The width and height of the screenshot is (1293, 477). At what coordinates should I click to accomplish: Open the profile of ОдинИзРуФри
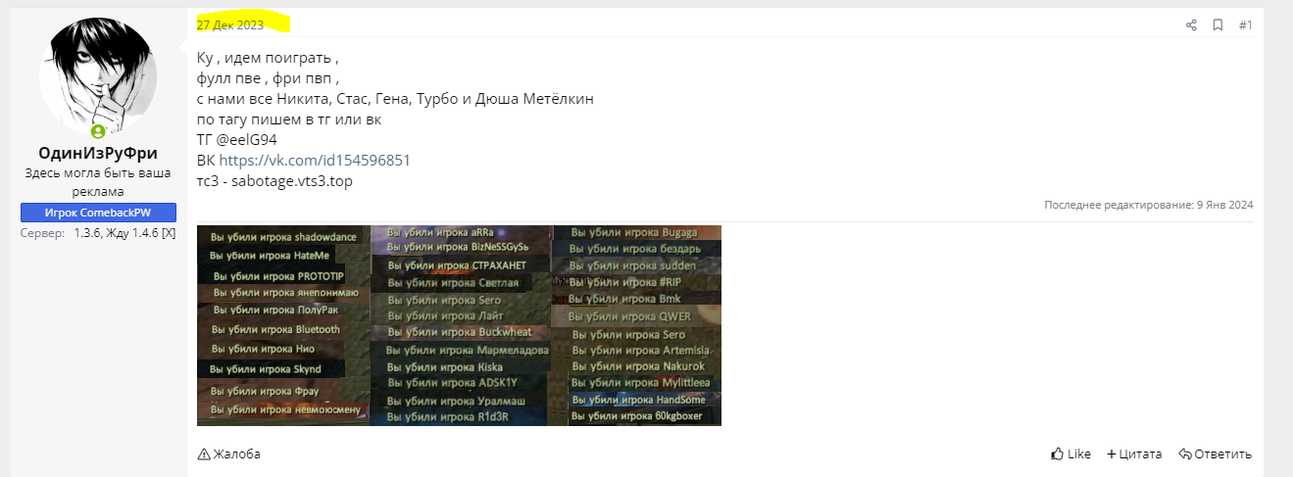pyautogui.click(x=98, y=154)
